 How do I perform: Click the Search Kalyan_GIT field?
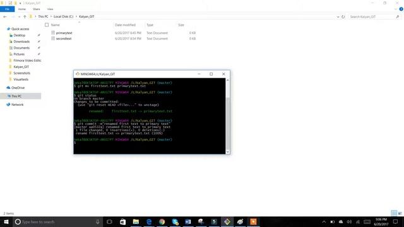click(372, 17)
